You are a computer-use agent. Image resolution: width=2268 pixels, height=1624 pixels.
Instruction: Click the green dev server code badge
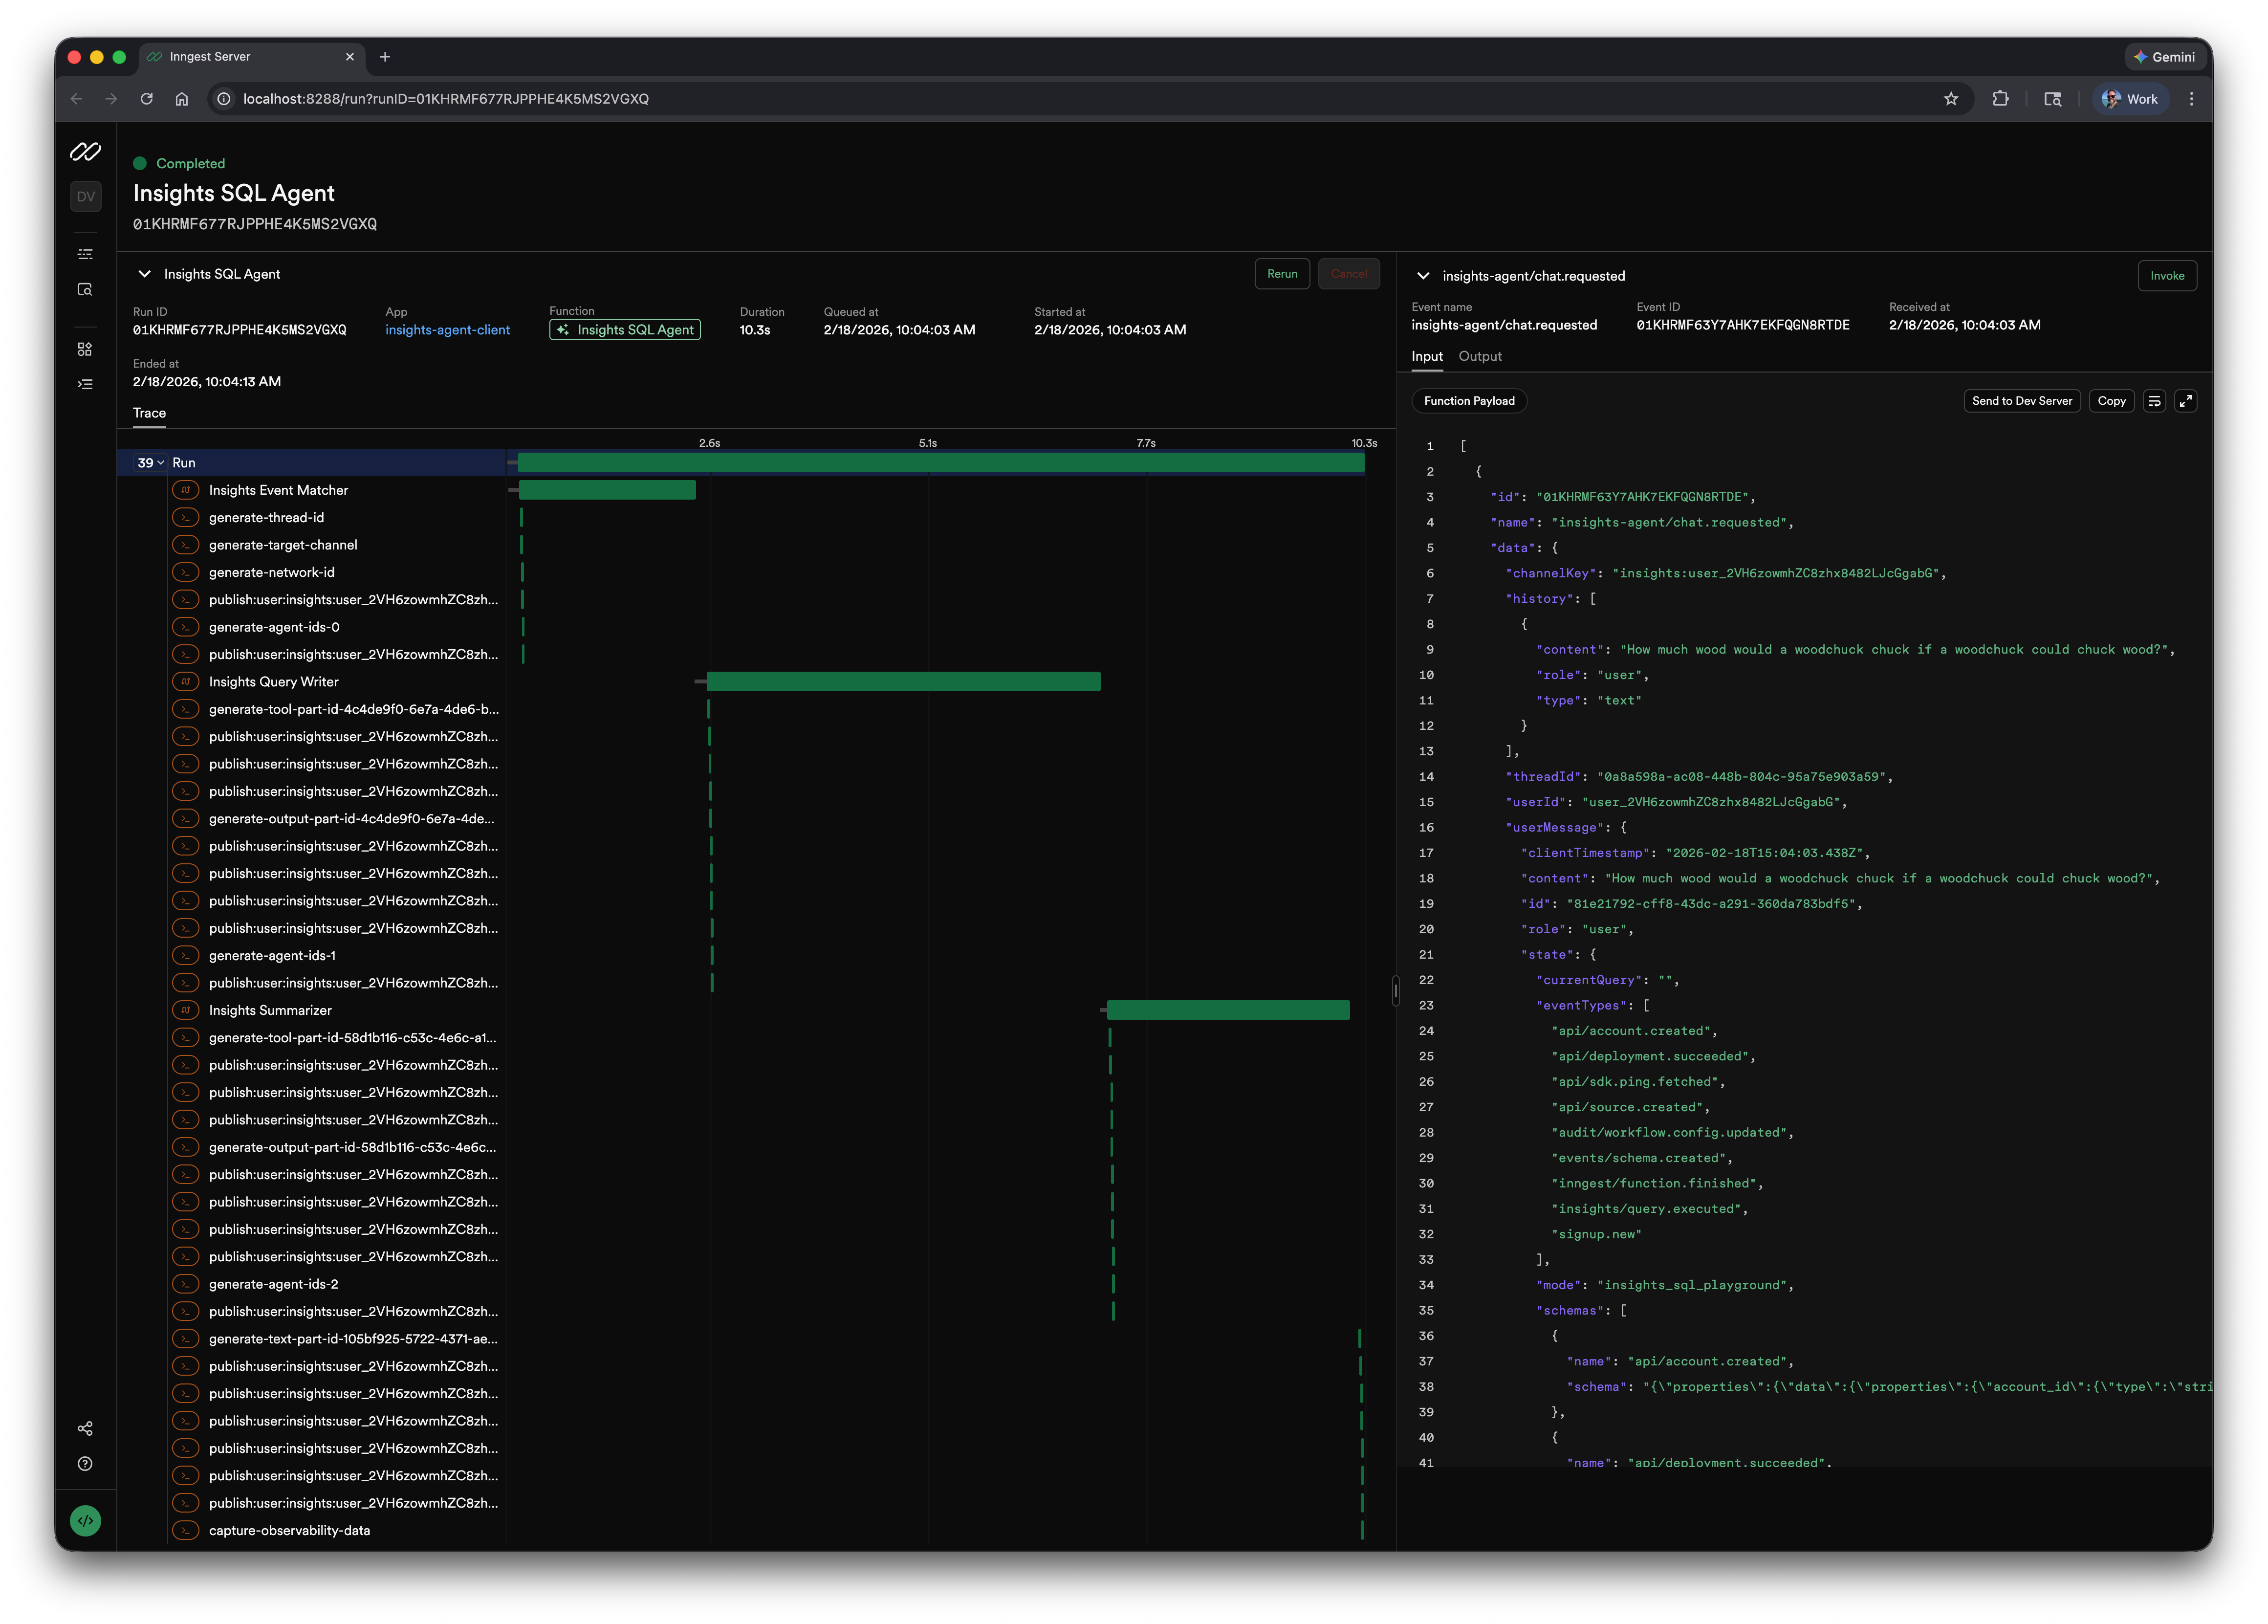(x=85, y=1521)
